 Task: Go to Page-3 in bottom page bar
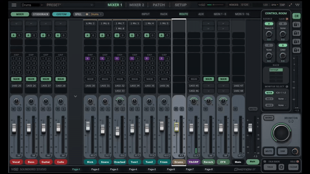114,169
